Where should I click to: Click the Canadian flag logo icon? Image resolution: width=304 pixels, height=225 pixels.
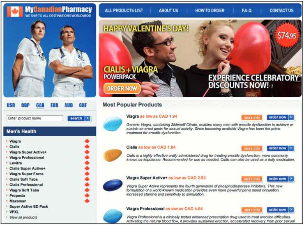pyautogui.click(x=15, y=11)
